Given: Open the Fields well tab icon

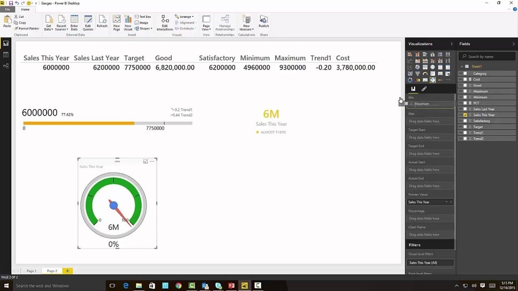Looking at the screenshot, I should (413, 89).
